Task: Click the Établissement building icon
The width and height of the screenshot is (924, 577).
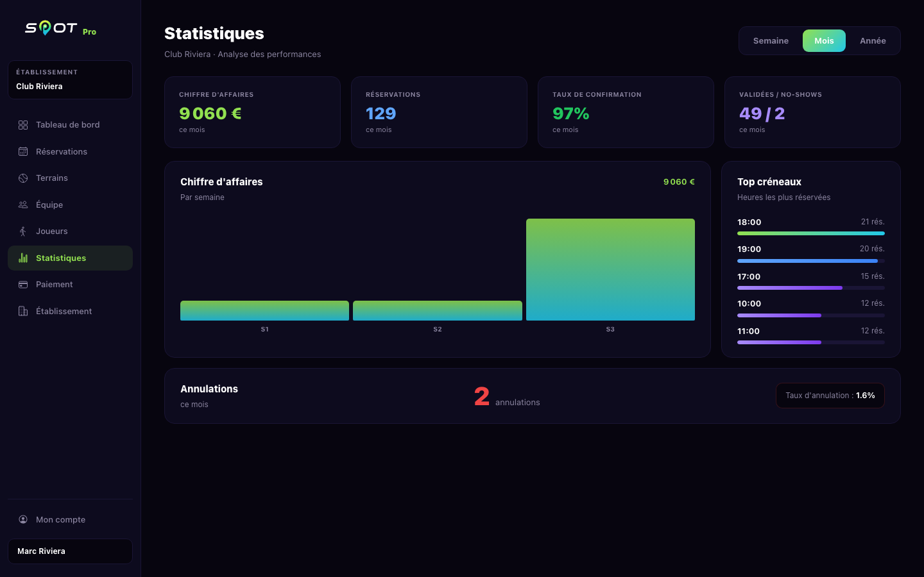Action: (x=23, y=312)
